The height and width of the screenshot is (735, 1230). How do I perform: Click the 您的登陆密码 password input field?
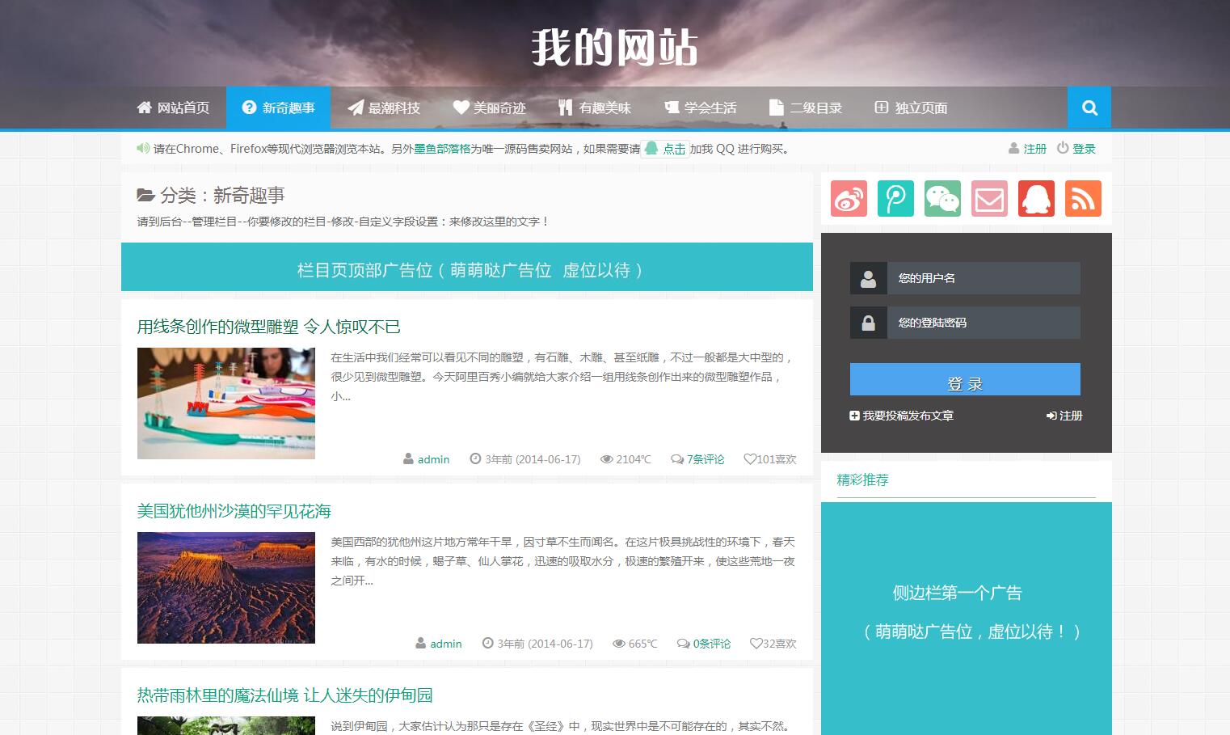(984, 323)
